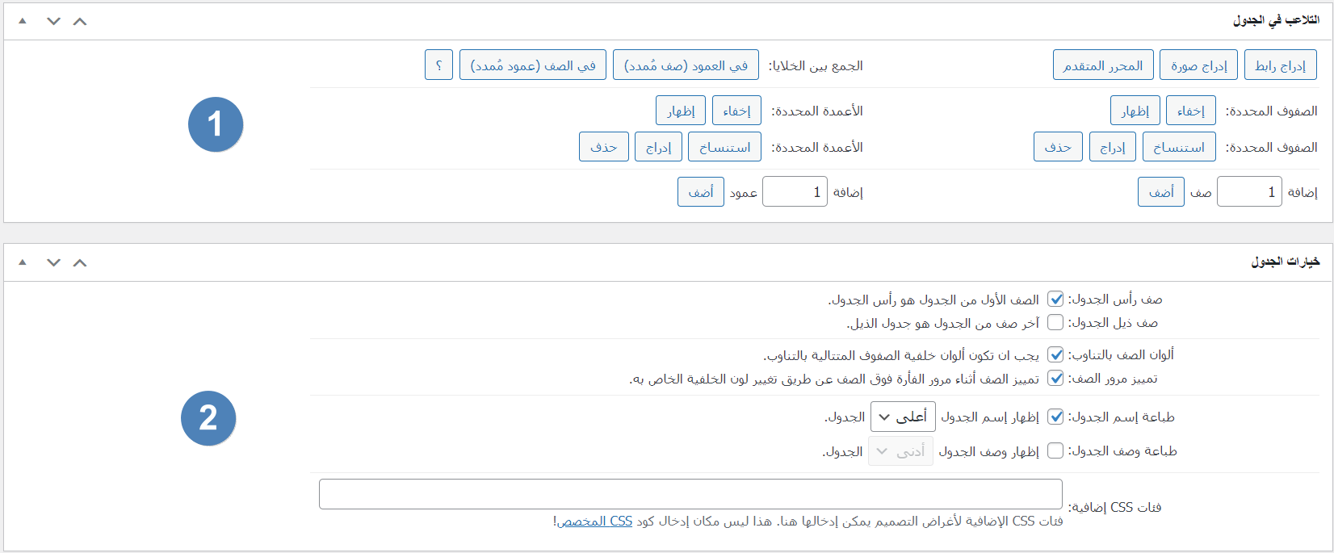Move the خيارات الجدول panel down

tap(53, 262)
